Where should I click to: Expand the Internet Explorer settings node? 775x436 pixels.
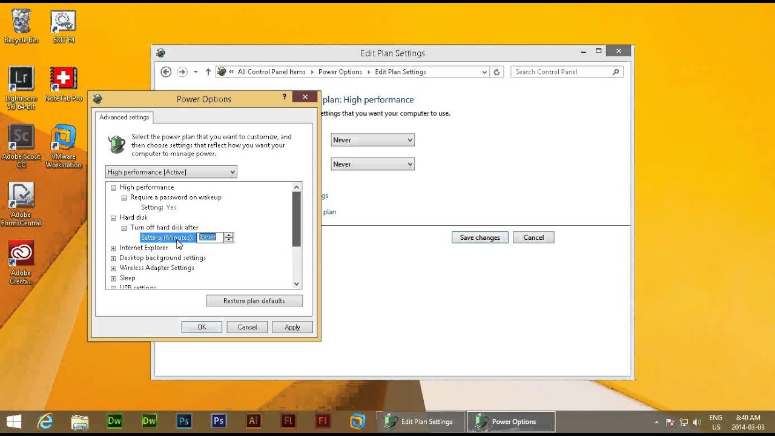[x=113, y=248]
